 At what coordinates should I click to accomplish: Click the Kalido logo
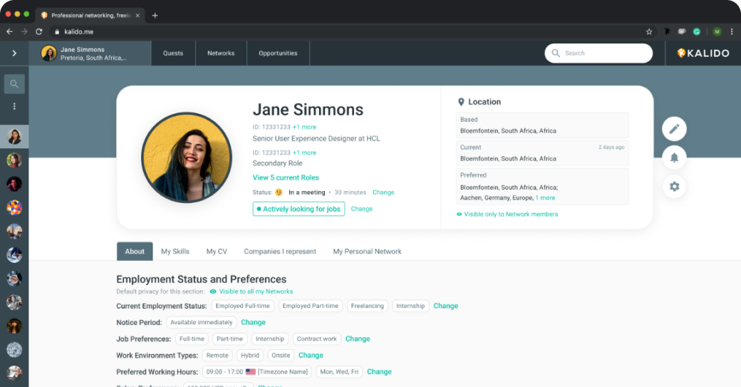703,53
